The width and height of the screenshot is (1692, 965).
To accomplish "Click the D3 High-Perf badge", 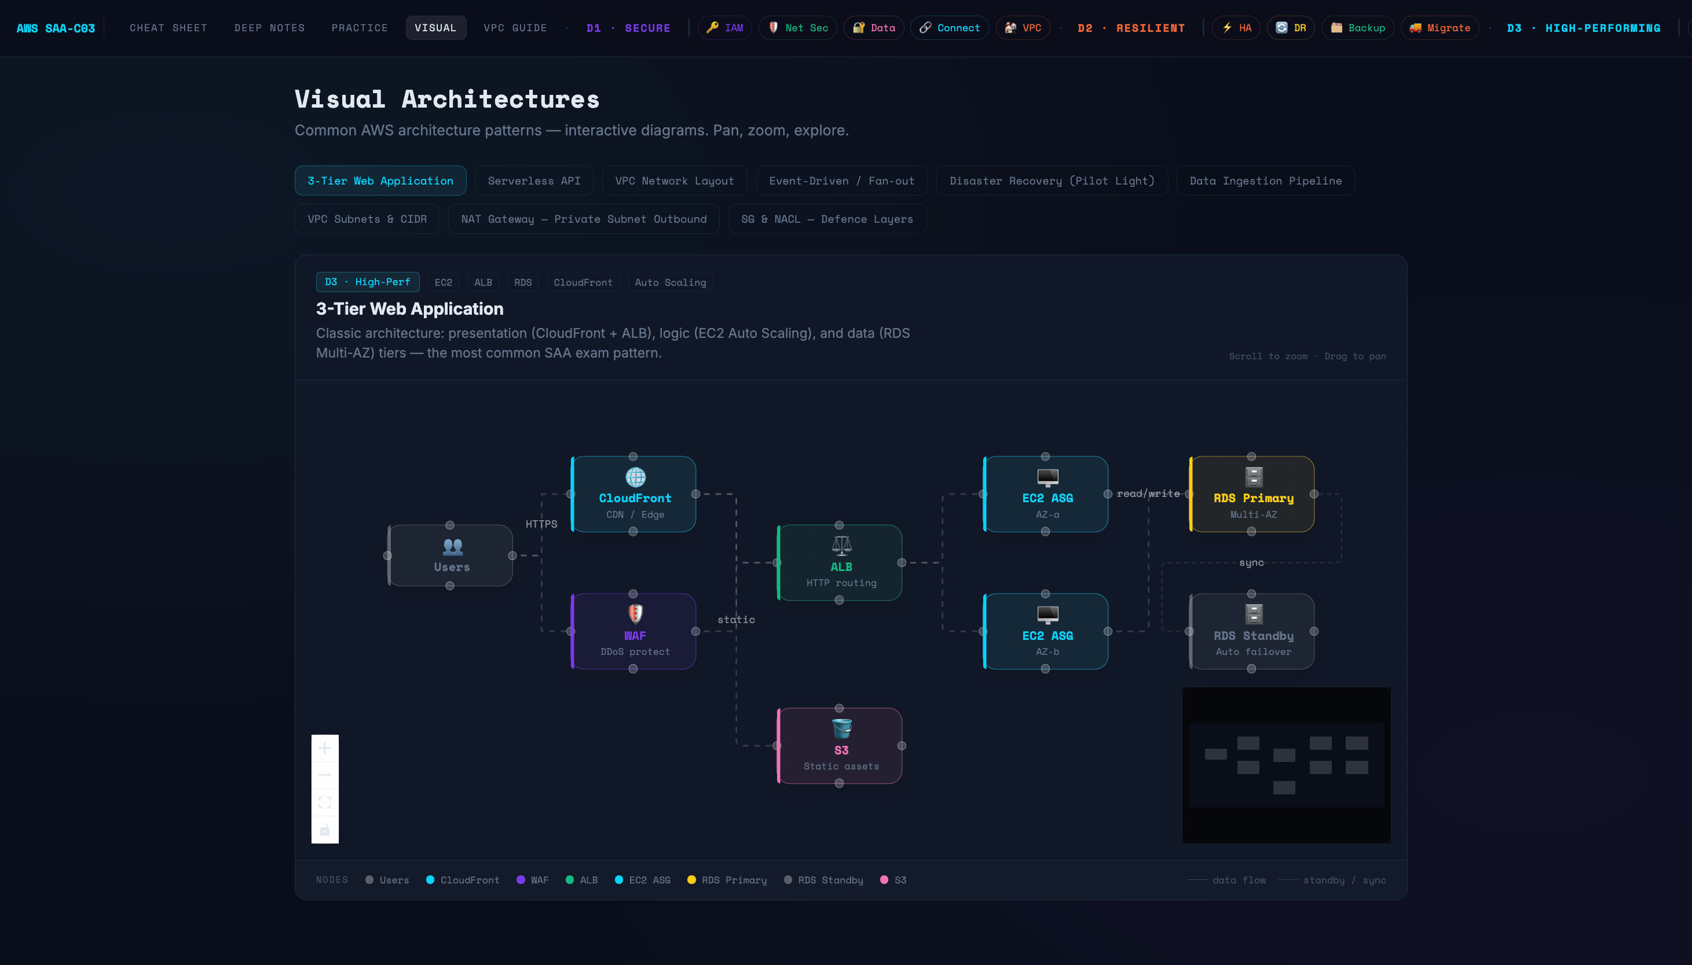I will [x=368, y=282].
